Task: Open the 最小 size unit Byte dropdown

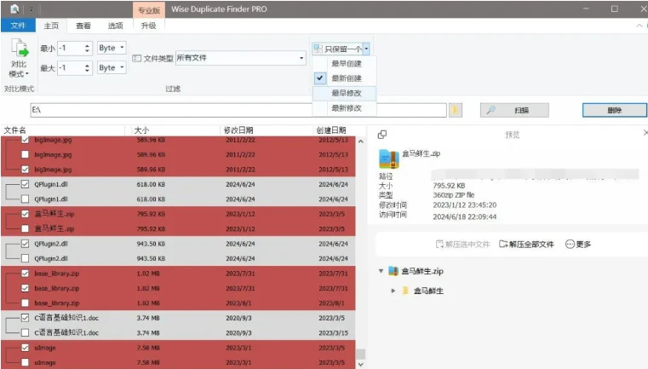Action: pyautogui.click(x=112, y=47)
